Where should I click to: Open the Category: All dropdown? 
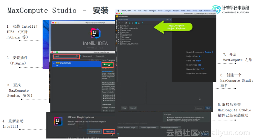click(100, 56)
